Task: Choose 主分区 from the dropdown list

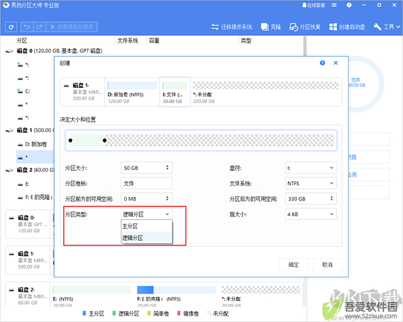Action: pyautogui.click(x=147, y=226)
